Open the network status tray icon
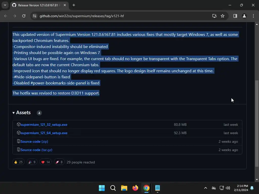The image size is (259, 194). [x=222, y=188]
